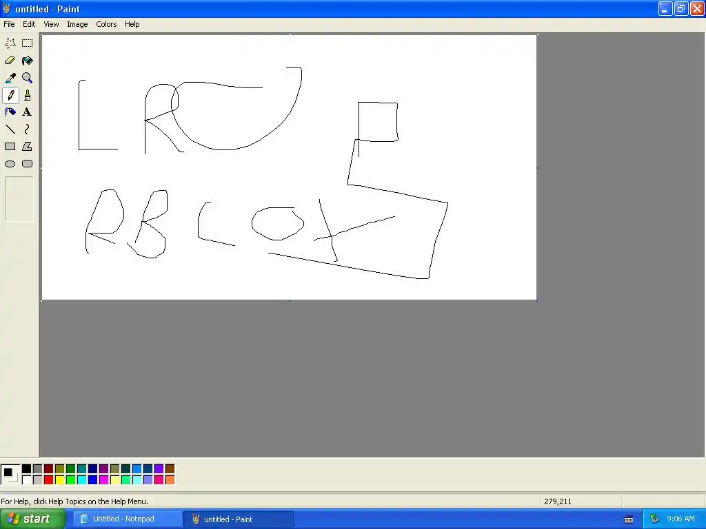Pick the bright yellow color swatch

pos(59,480)
